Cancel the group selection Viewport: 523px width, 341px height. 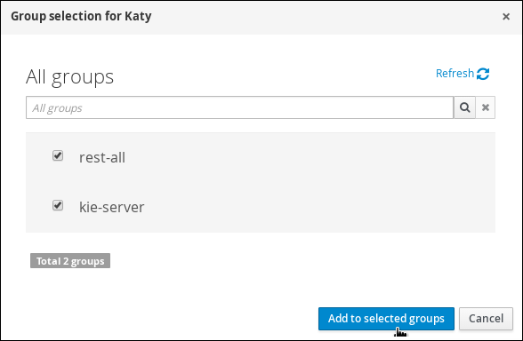tap(486, 319)
